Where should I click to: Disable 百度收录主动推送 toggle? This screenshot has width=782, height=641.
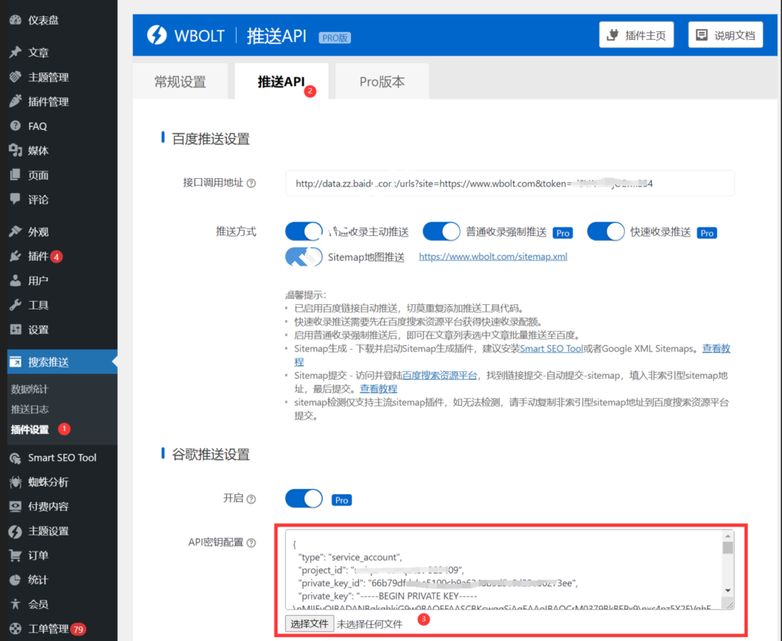[303, 231]
